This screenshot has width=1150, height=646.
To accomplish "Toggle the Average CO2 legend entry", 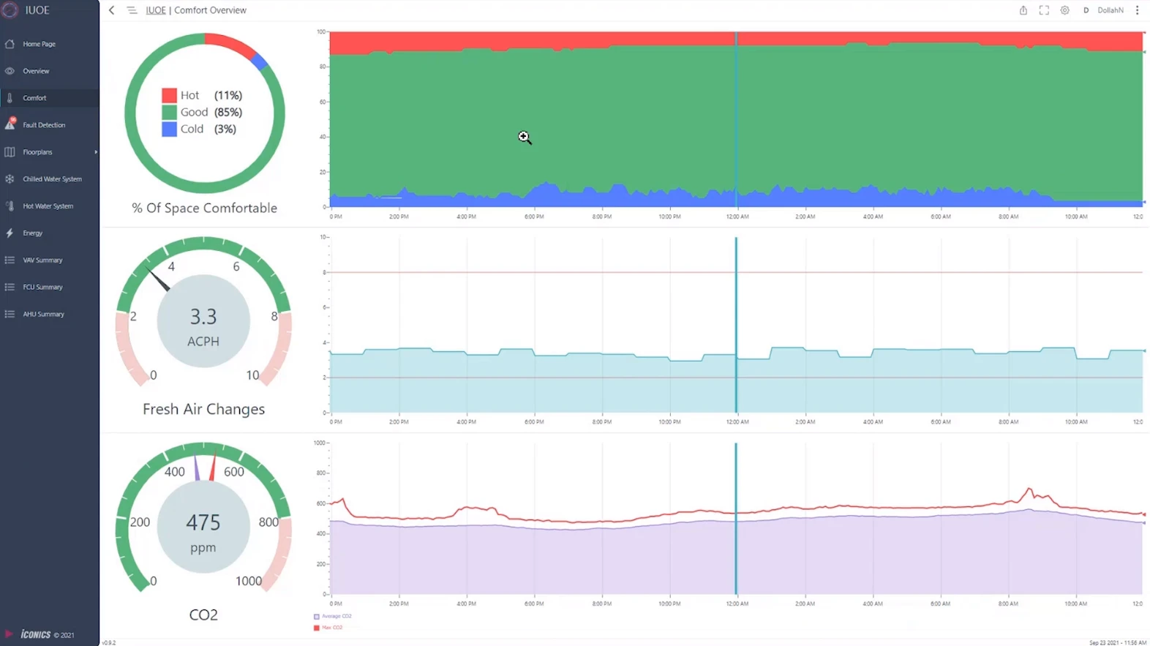I will (x=332, y=617).
